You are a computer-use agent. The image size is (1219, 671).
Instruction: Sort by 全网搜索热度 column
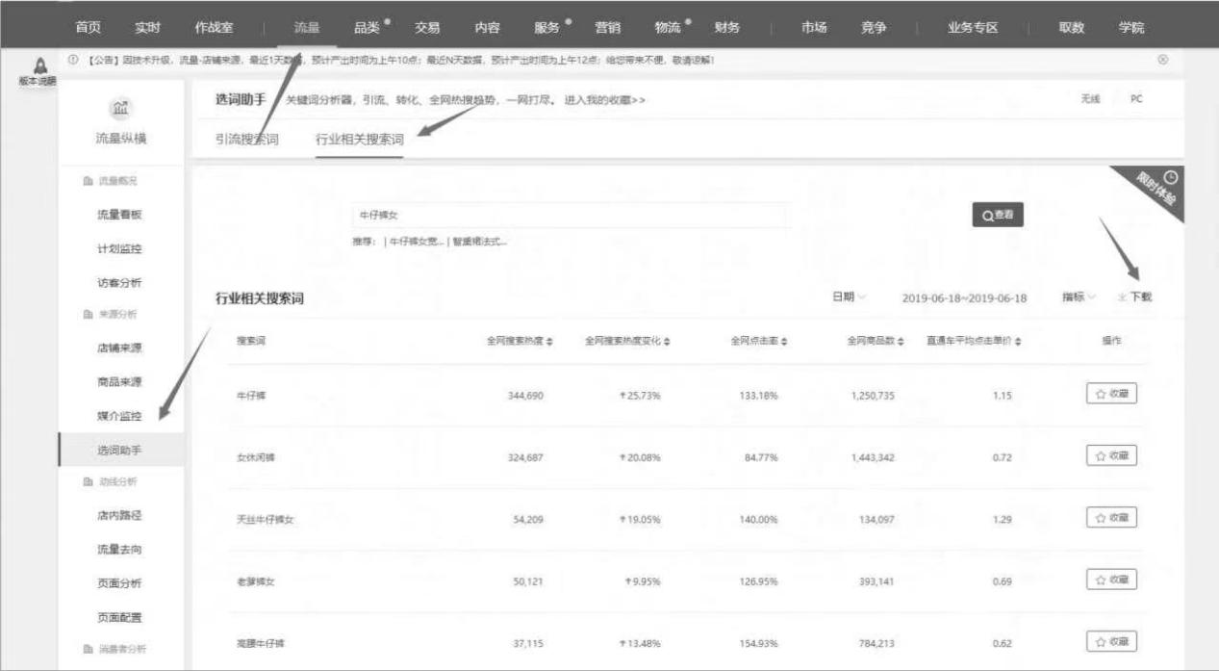tap(550, 343)
